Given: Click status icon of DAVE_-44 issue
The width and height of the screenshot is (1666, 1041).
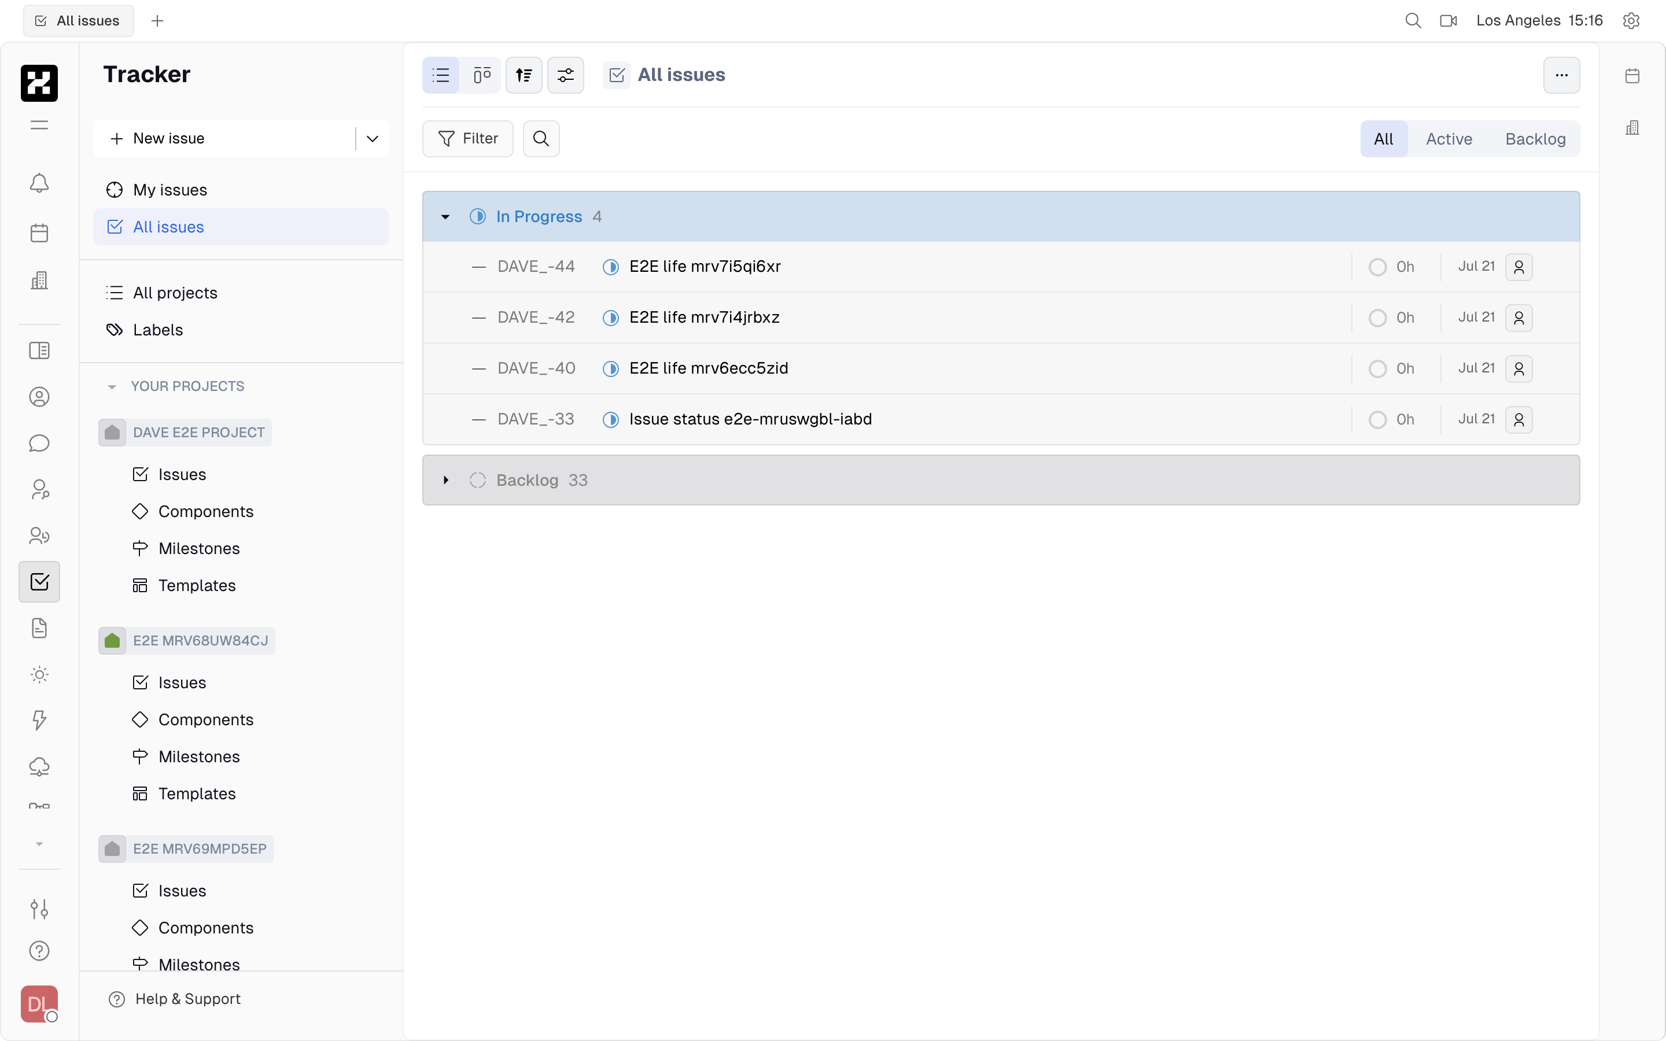Looking at the screenshot, I should point(611,267).
